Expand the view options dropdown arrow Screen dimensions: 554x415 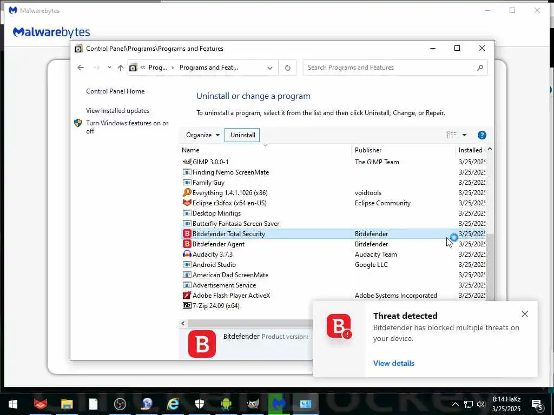point(464,135)
